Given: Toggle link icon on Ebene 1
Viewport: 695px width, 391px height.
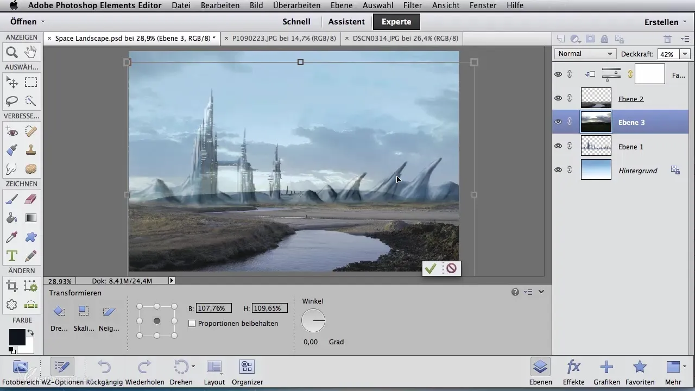Looking at the screenshot, I should [570, 146].
